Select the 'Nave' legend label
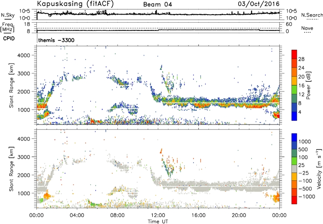The image size is (323, 224). (307, 28)
